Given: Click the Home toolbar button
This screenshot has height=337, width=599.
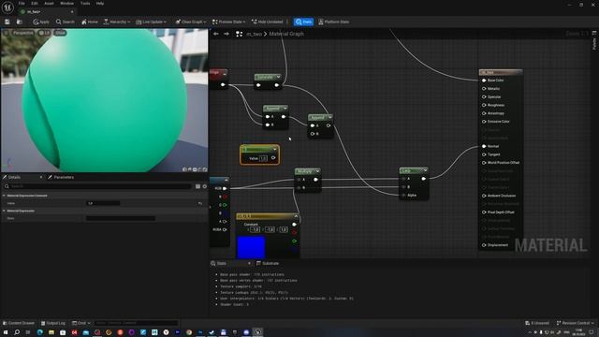Looking at the screenshot, I should (90, 22).
